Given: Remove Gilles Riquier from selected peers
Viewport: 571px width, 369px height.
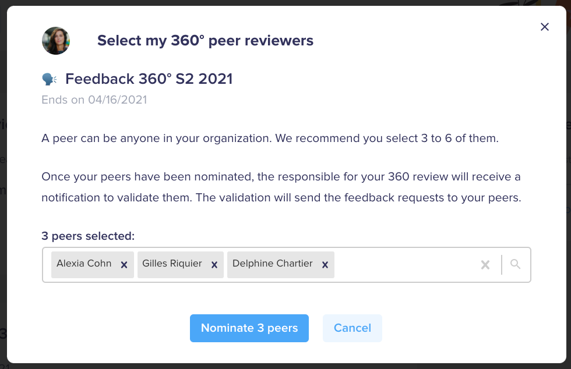Looking at the screenshot, I should pyautogui.click(x=214, y=265).
